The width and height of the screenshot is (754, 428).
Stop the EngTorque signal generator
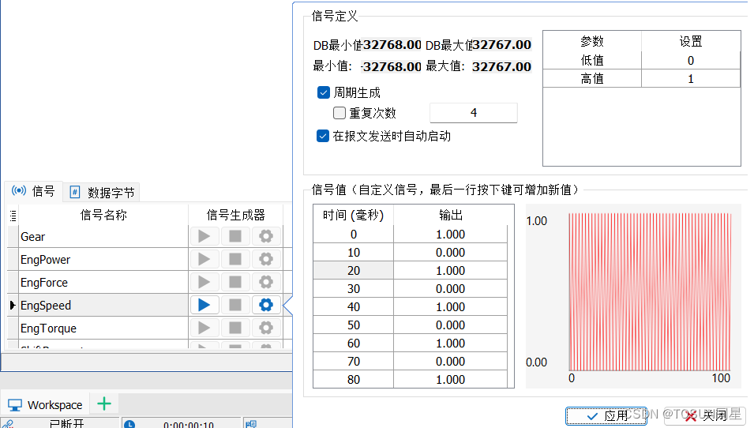coord(235,328)
